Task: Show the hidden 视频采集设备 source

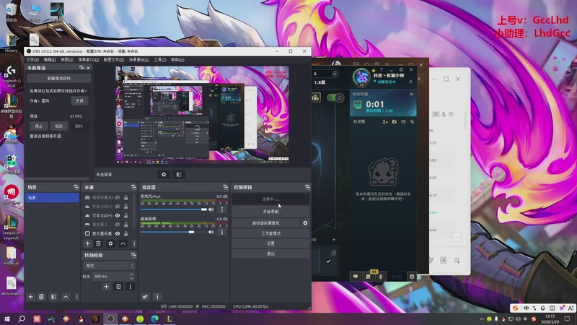Action: (x=118, y=197)
